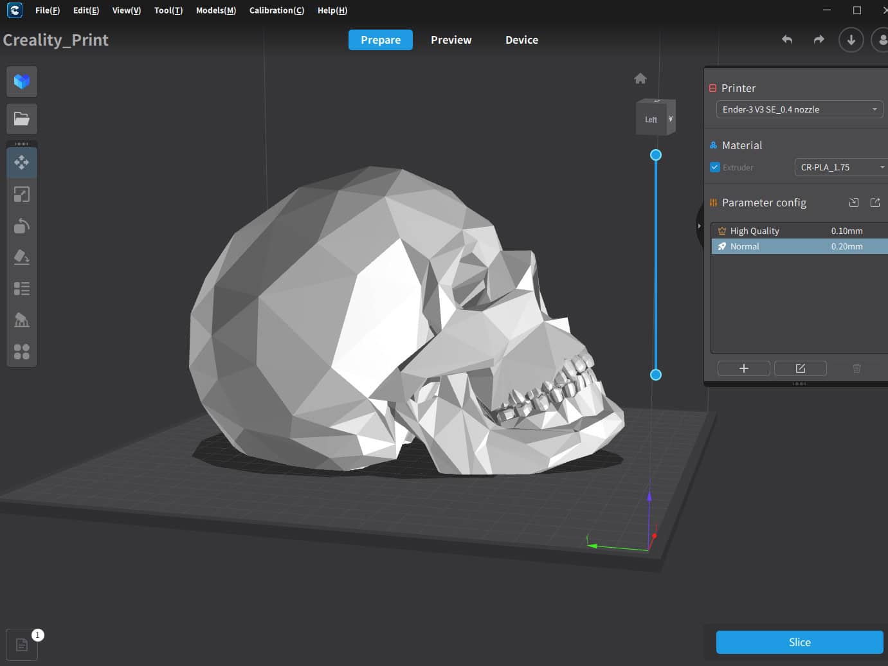Viewport: 888px width, 666px height.
Task: Click the redo arrow icon
Action: click(819, 40)
